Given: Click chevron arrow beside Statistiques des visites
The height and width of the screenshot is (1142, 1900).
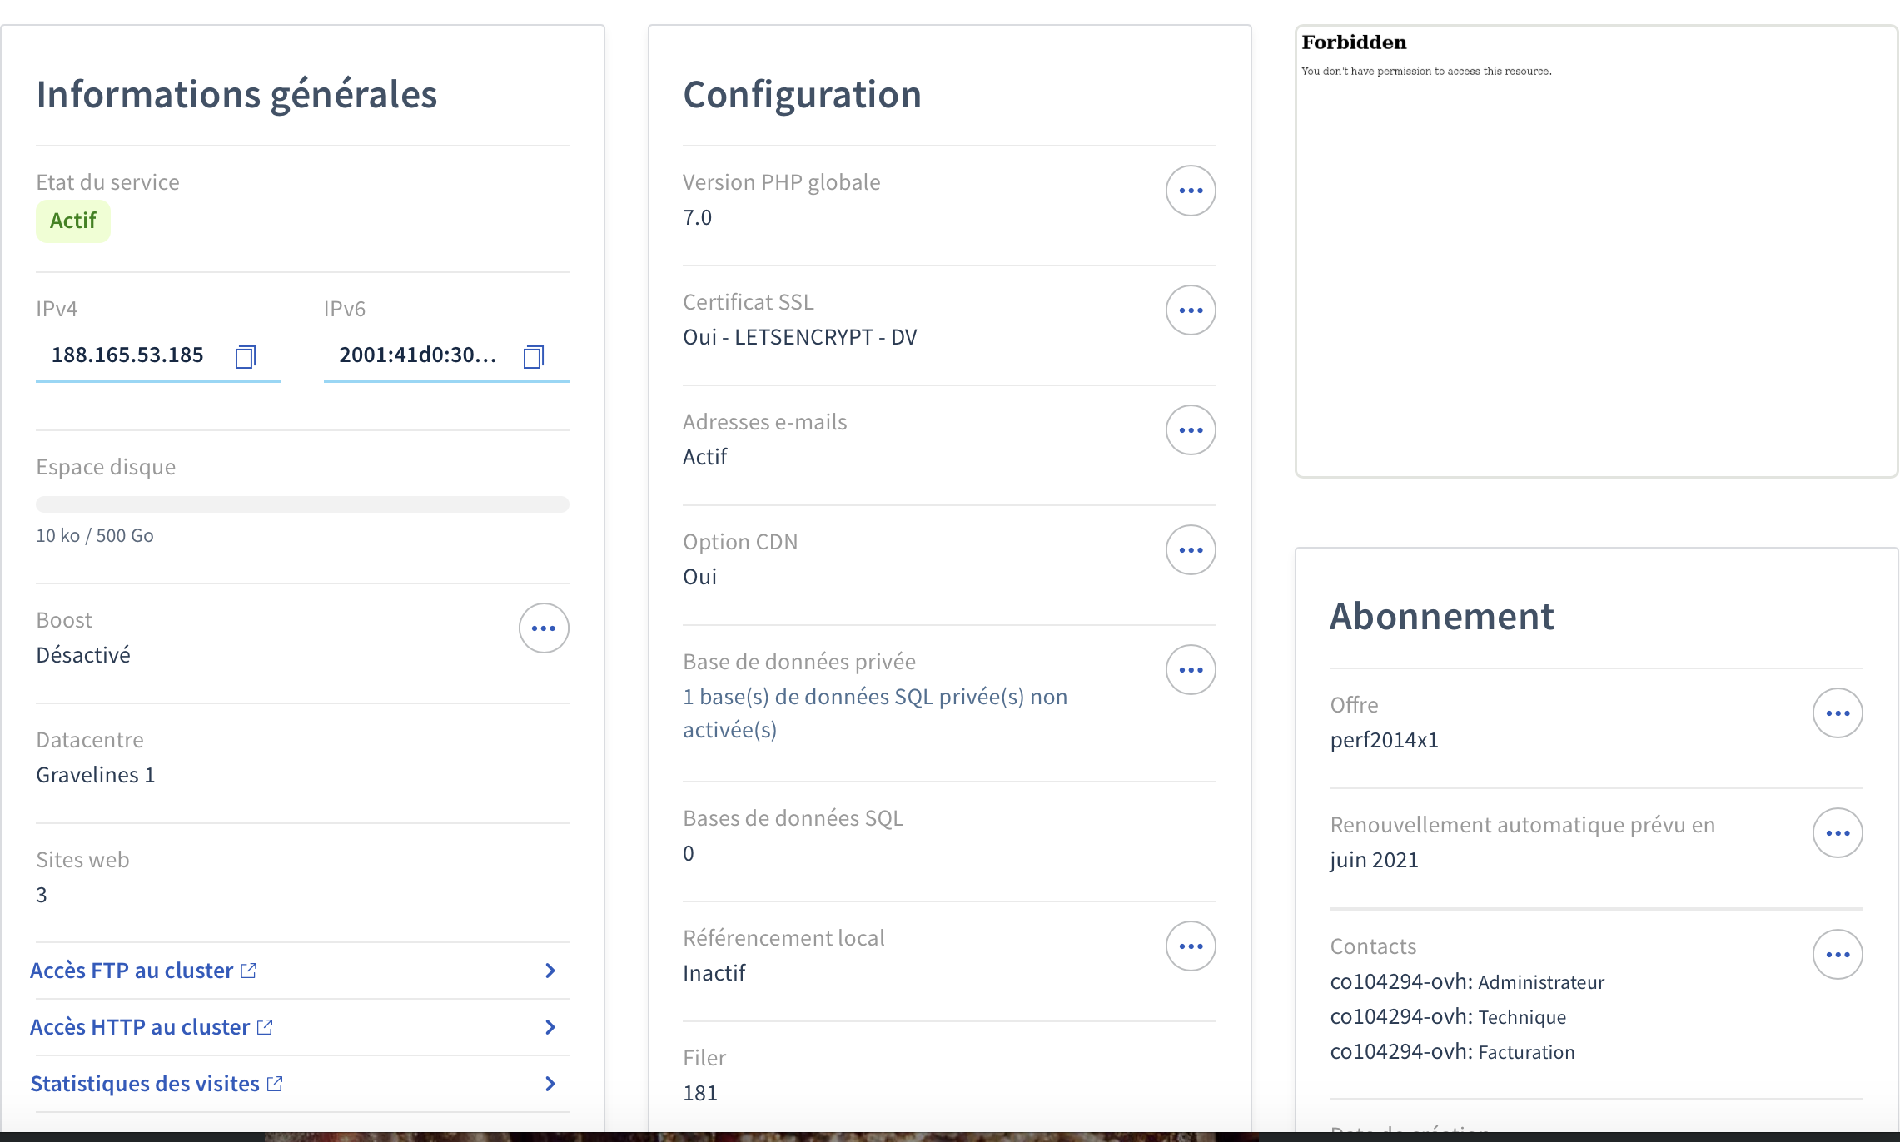Looking at the screenshot, I should click(550, 1084).
